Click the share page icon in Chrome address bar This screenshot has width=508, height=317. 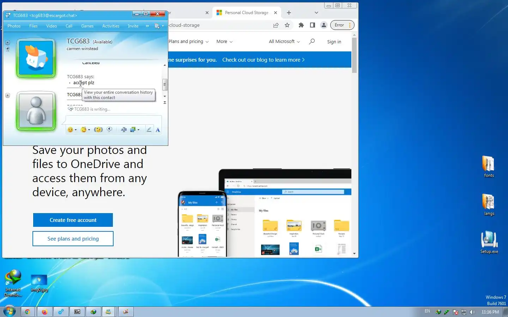click(276, 25)
